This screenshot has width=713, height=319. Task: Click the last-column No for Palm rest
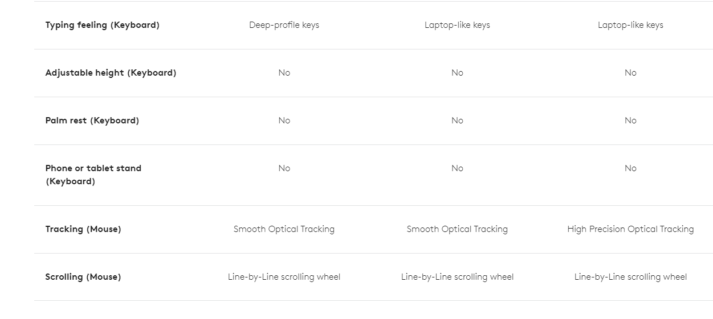click(x=630, y=121)
